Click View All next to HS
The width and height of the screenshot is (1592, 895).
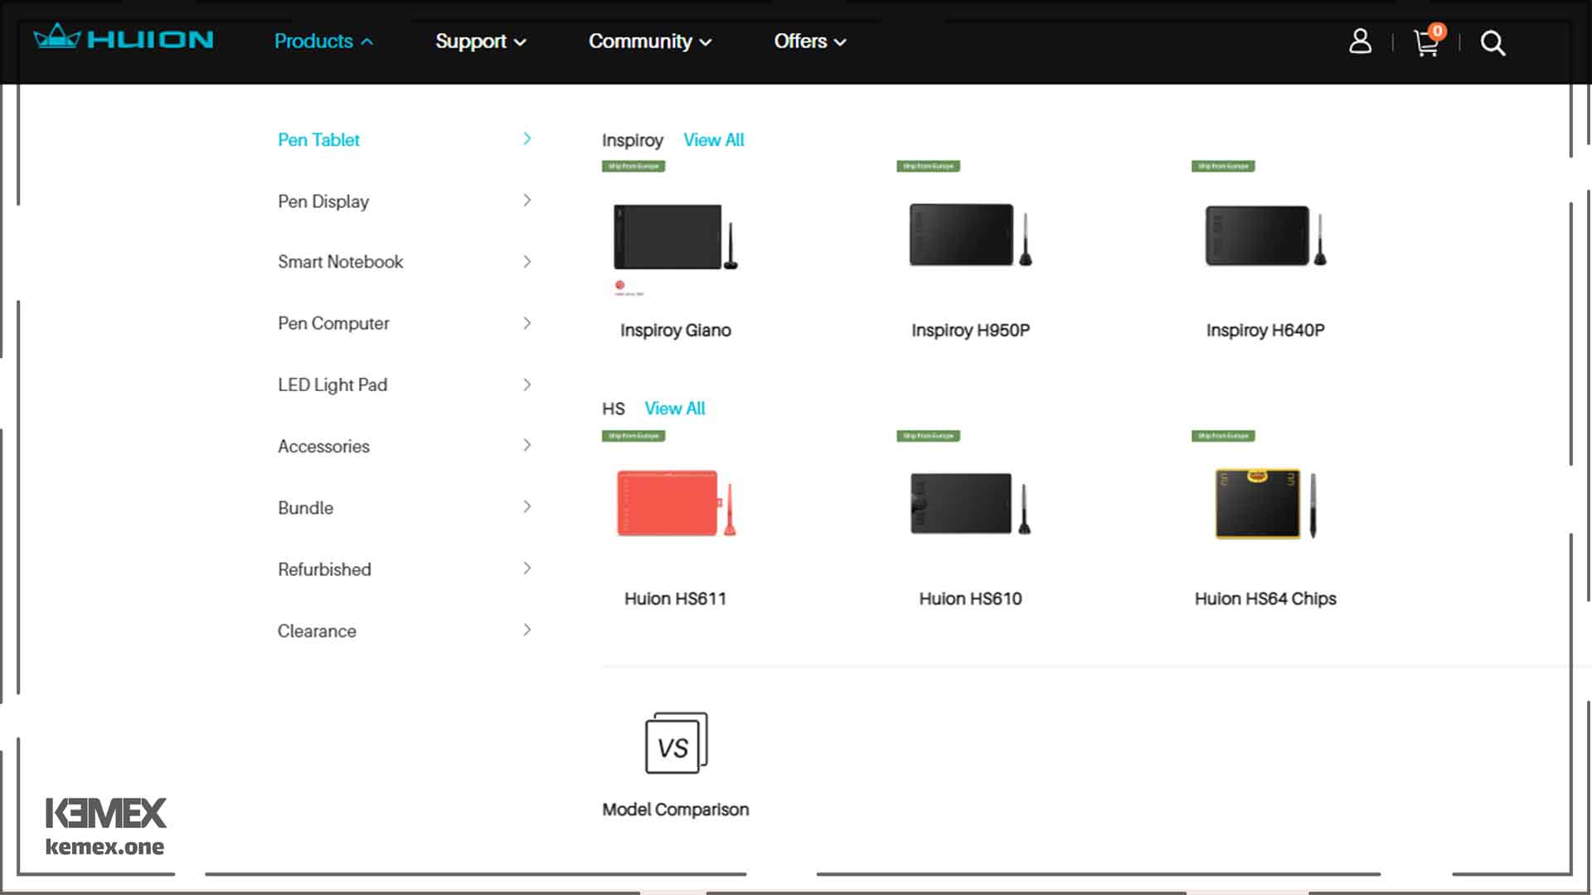pos(675,409)
